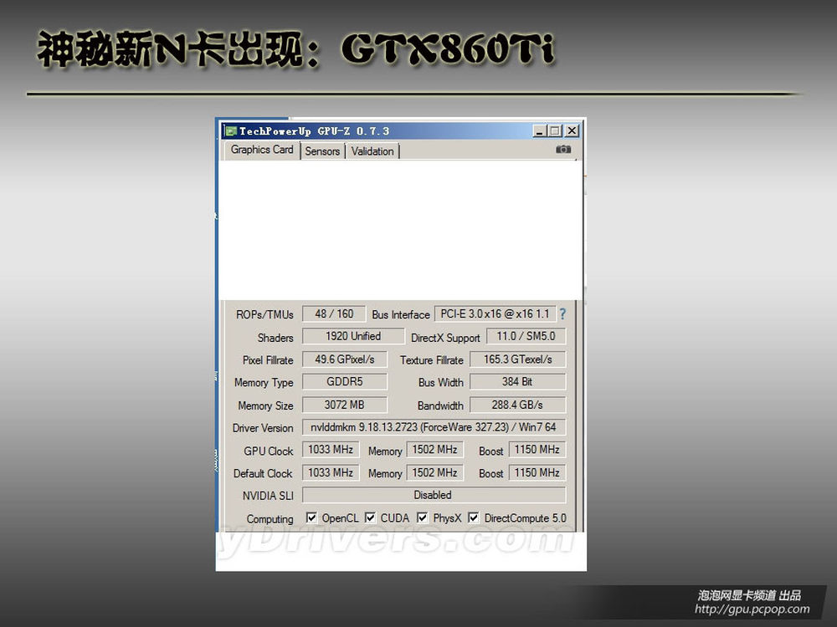The height and width of the screenshot is (627, 837).
Task: Click the 'Driver Version' label
Action: (x=263, y=427)
